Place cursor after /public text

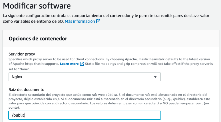pos(25,115)
